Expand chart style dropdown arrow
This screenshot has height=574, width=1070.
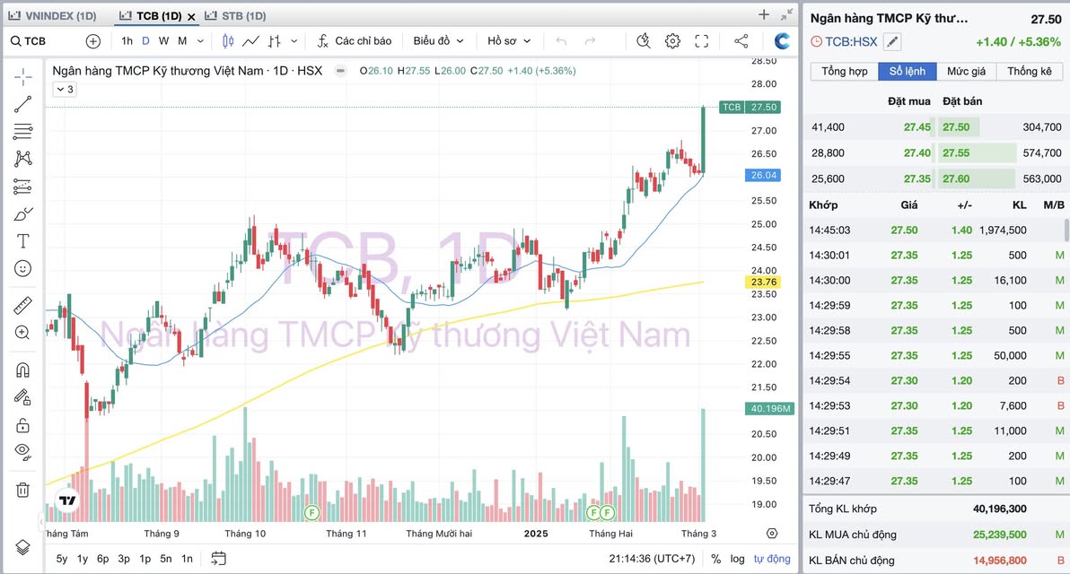coord(294,41)
